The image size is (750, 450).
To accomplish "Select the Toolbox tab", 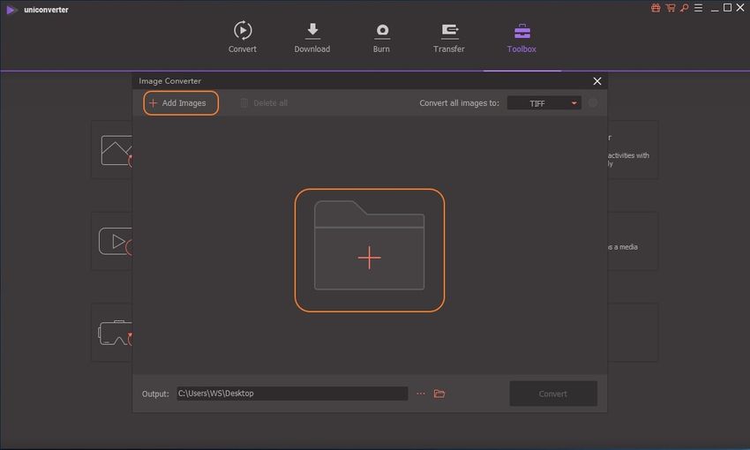I will tap(521, 37).
